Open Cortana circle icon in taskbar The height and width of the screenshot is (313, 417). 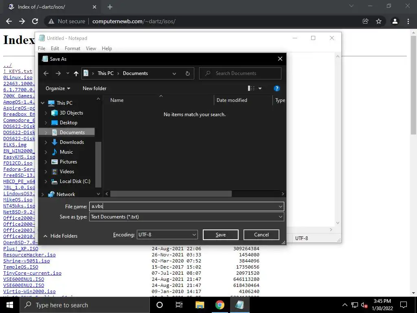click(x=160, y=305)
